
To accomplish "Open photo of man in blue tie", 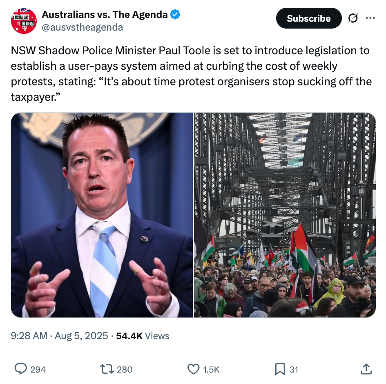I will (x=102, y=215).
